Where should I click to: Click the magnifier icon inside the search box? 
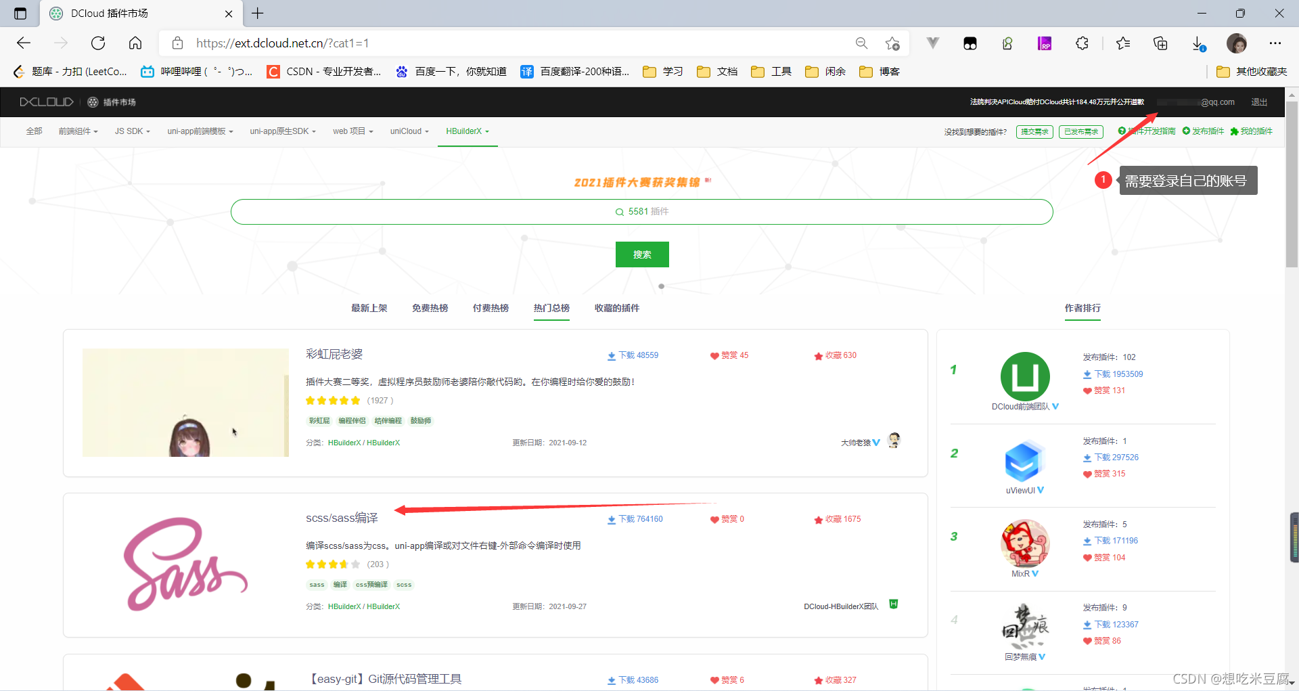pyautogui.click(x=620, y=211)
